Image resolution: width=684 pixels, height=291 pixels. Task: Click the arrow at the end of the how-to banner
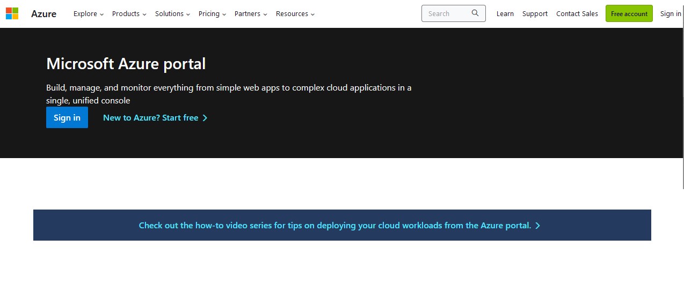coord(538,226)
